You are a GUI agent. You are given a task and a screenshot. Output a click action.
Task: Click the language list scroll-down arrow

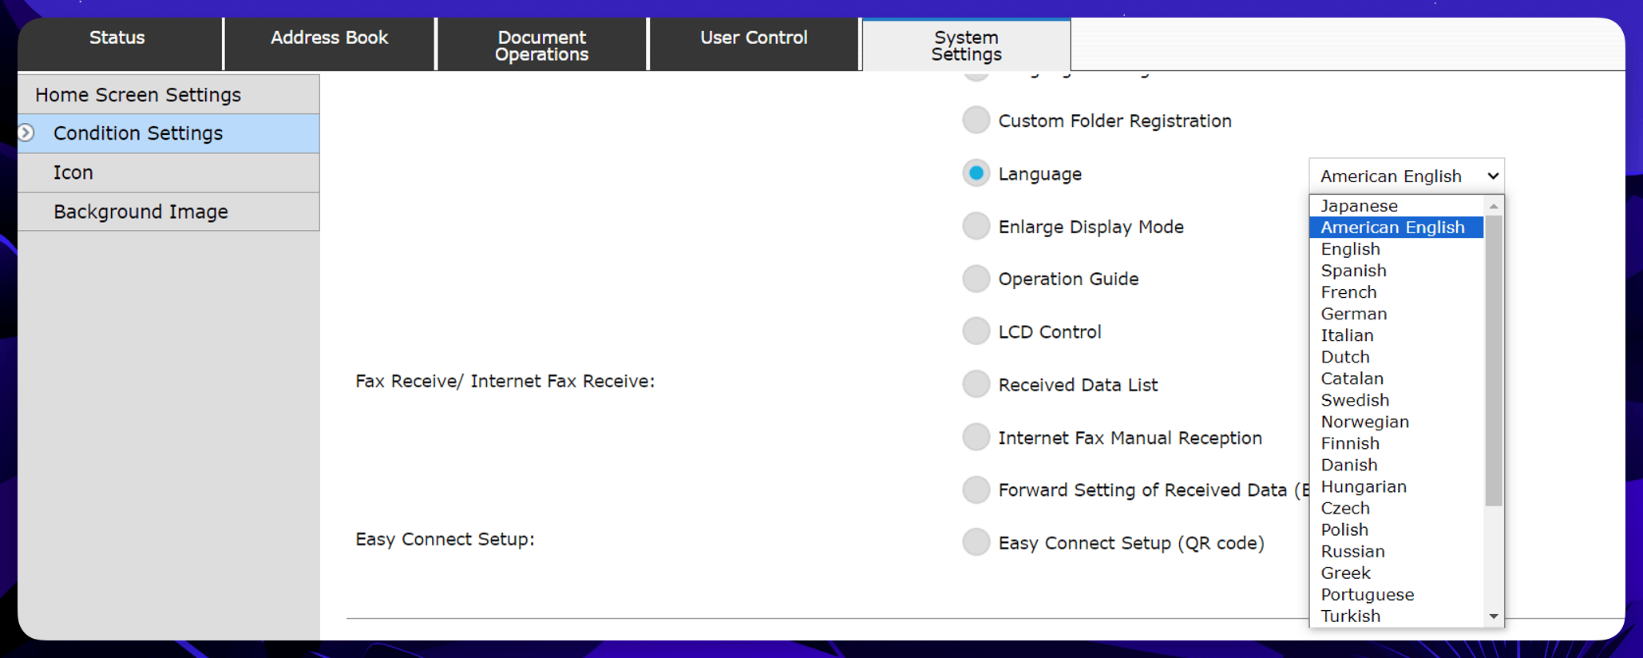point(1494,616)
